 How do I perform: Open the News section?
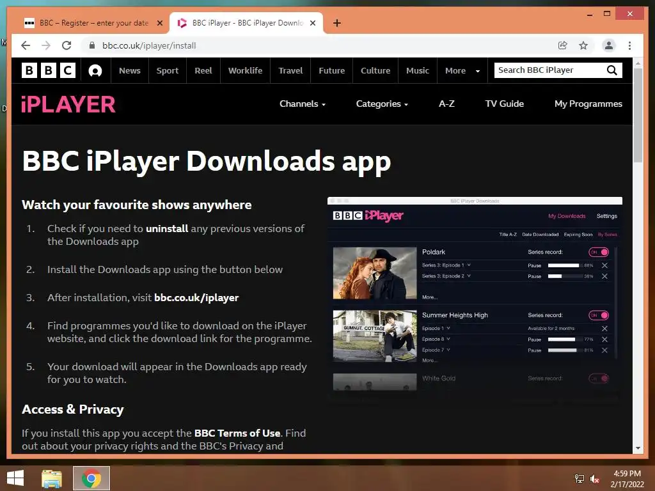pos(129,70)
